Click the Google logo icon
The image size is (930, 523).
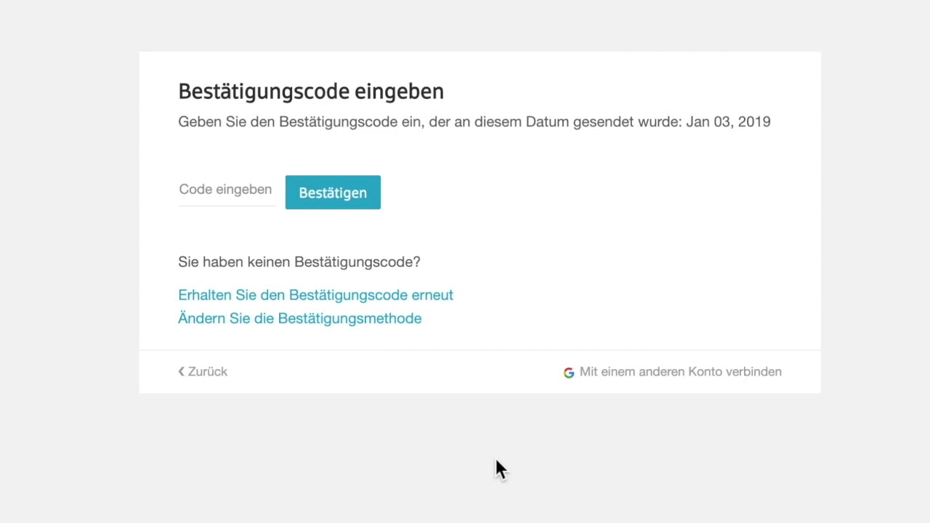tap(569, 373)
